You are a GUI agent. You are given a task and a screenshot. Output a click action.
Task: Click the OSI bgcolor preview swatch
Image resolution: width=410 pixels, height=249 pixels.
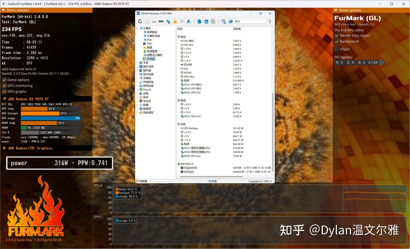point(382,62)
